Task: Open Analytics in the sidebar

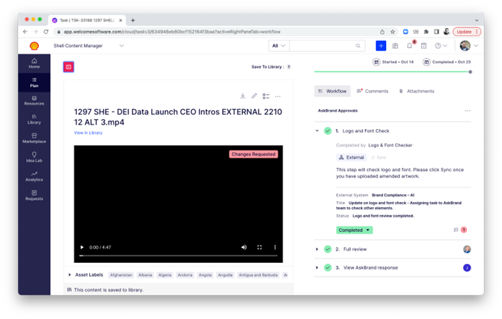Action: [34, 177]
